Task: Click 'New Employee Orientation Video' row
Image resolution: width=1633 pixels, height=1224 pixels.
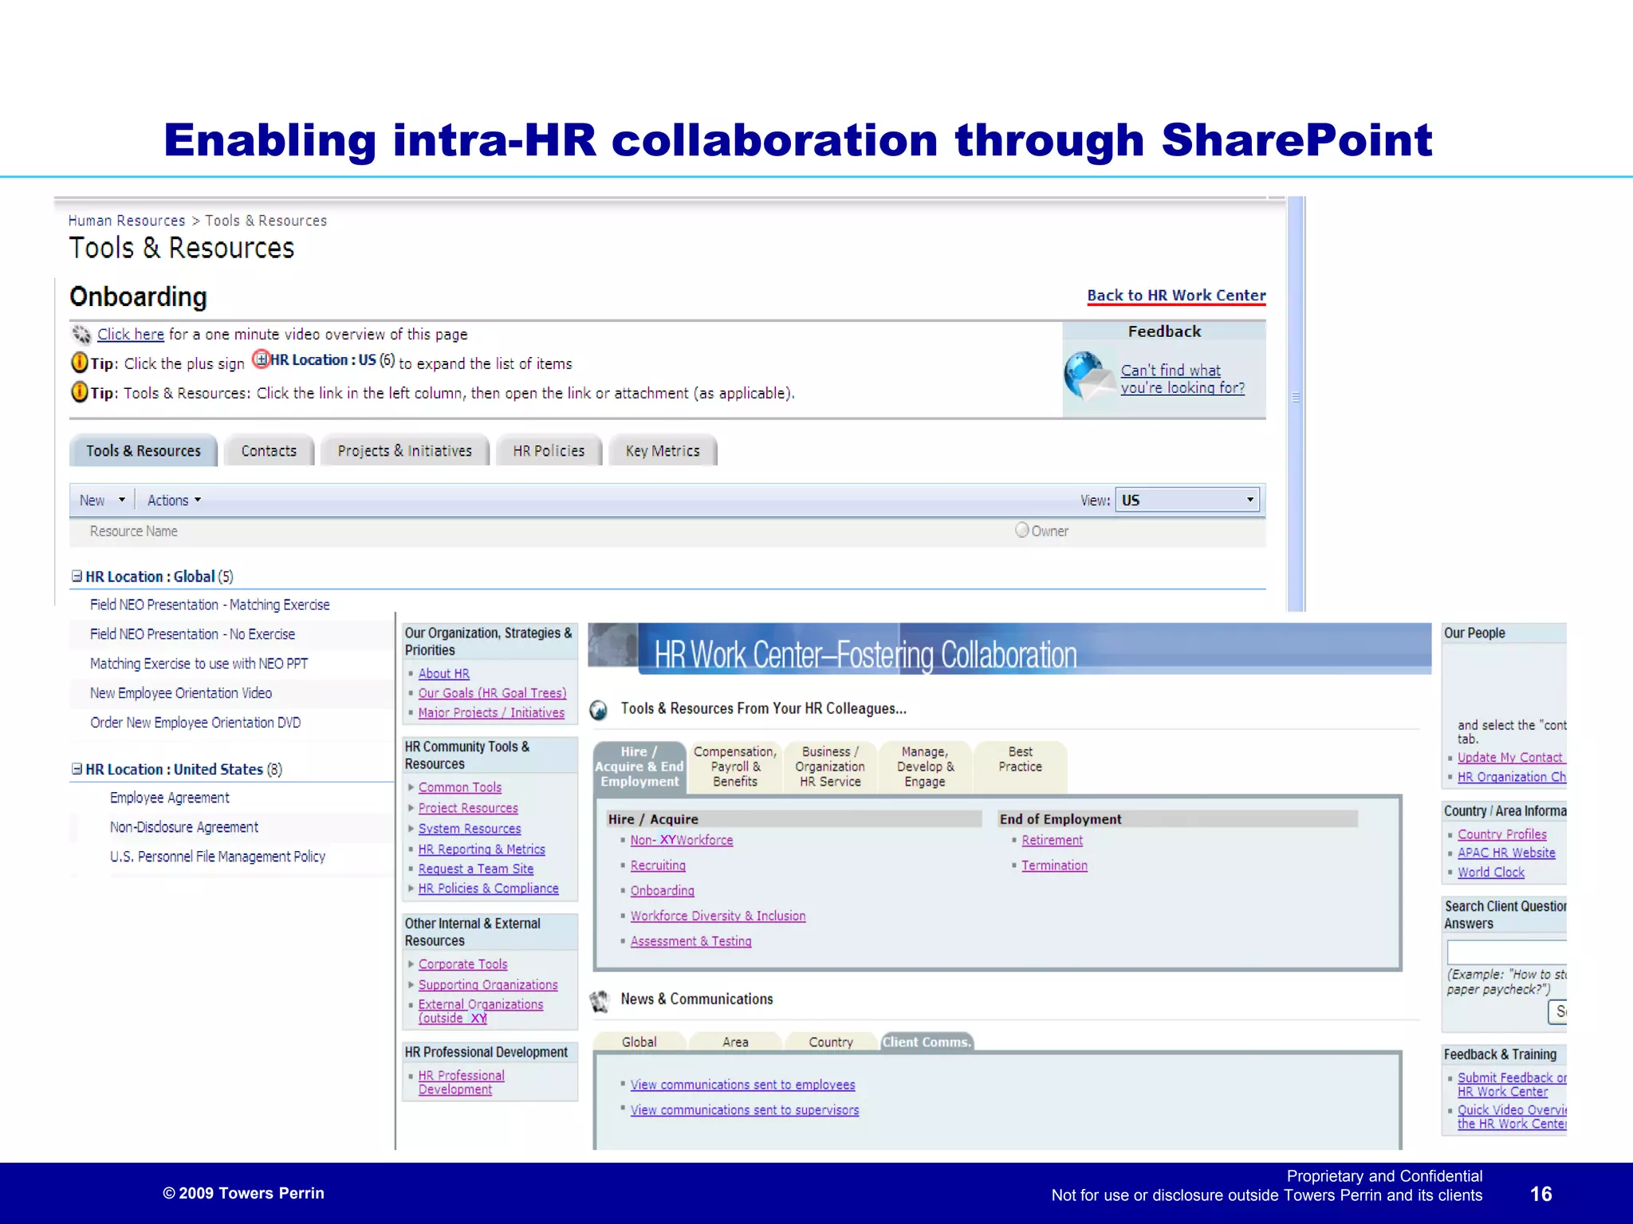Action: tap(181, 693)
